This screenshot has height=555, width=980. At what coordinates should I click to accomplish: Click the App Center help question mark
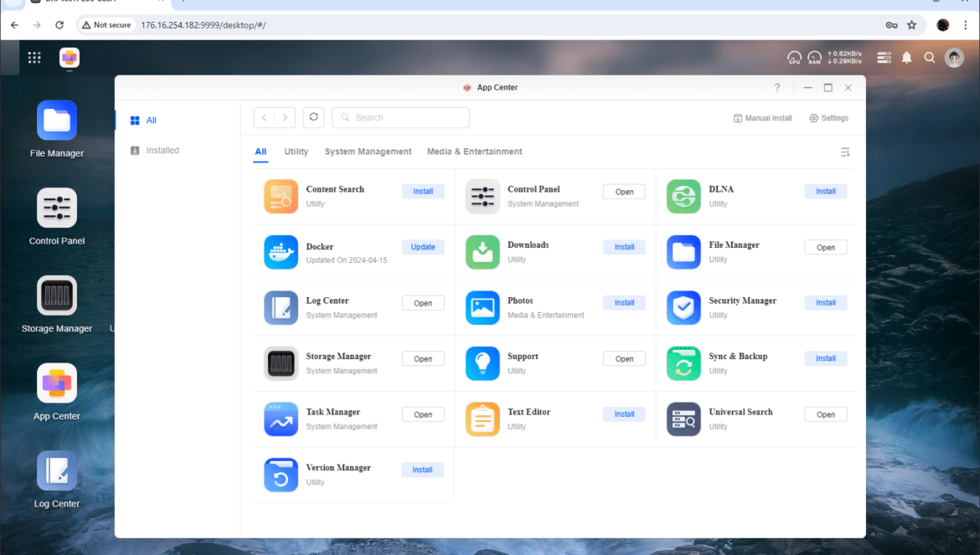click(777, 87)
